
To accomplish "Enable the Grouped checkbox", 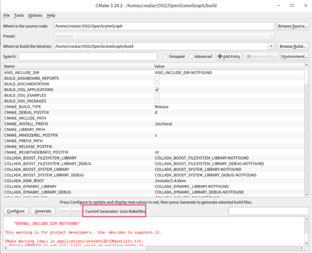I will click(165, 56).
